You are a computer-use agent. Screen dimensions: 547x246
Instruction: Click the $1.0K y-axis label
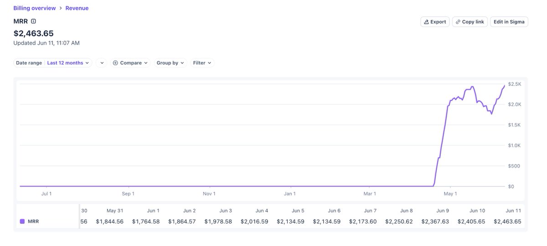pos(514,146)
